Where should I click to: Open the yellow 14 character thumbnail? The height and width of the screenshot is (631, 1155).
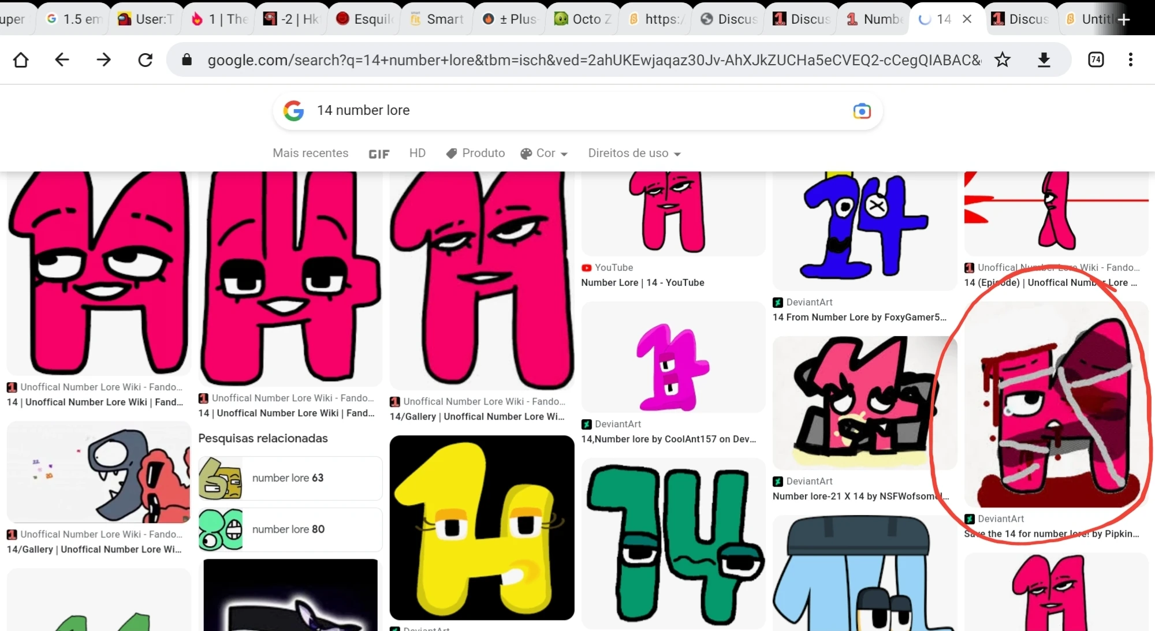(482, 528)
